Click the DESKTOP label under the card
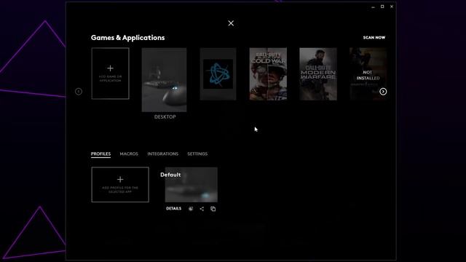The image size is (466, 262). tap(165, 117)
